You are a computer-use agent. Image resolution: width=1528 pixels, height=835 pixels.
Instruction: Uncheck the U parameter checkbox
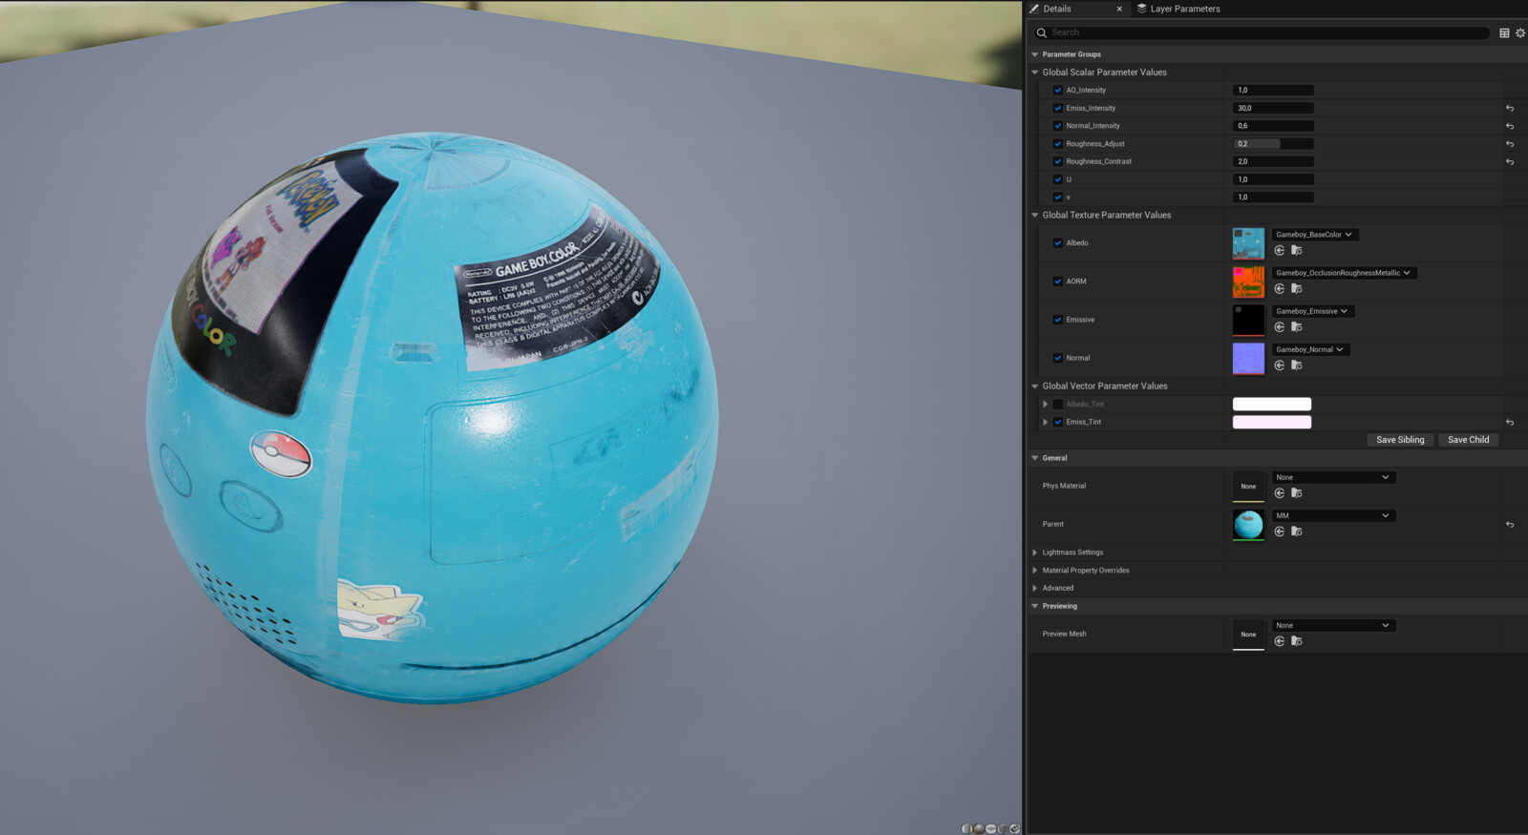point(1057,179)
